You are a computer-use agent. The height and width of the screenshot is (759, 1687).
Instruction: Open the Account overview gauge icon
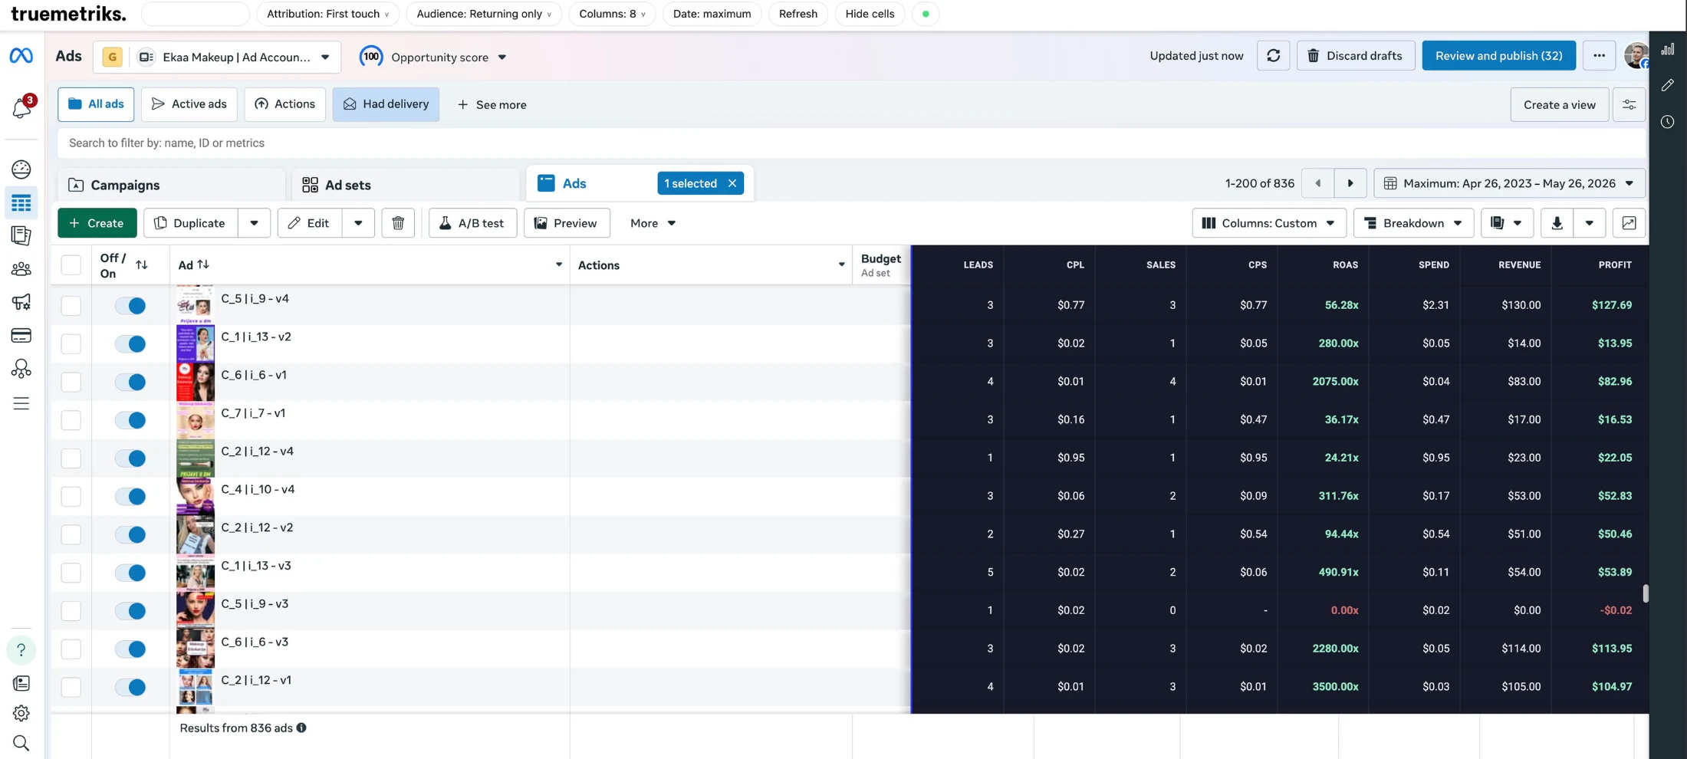click(21, 169)
